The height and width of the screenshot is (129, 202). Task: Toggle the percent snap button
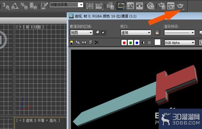click(24, 6)
